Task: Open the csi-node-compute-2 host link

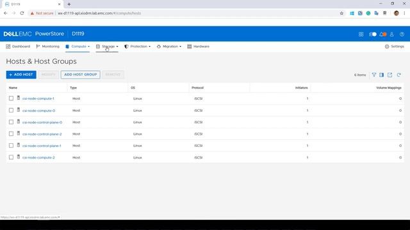Action: coord(38,158)
